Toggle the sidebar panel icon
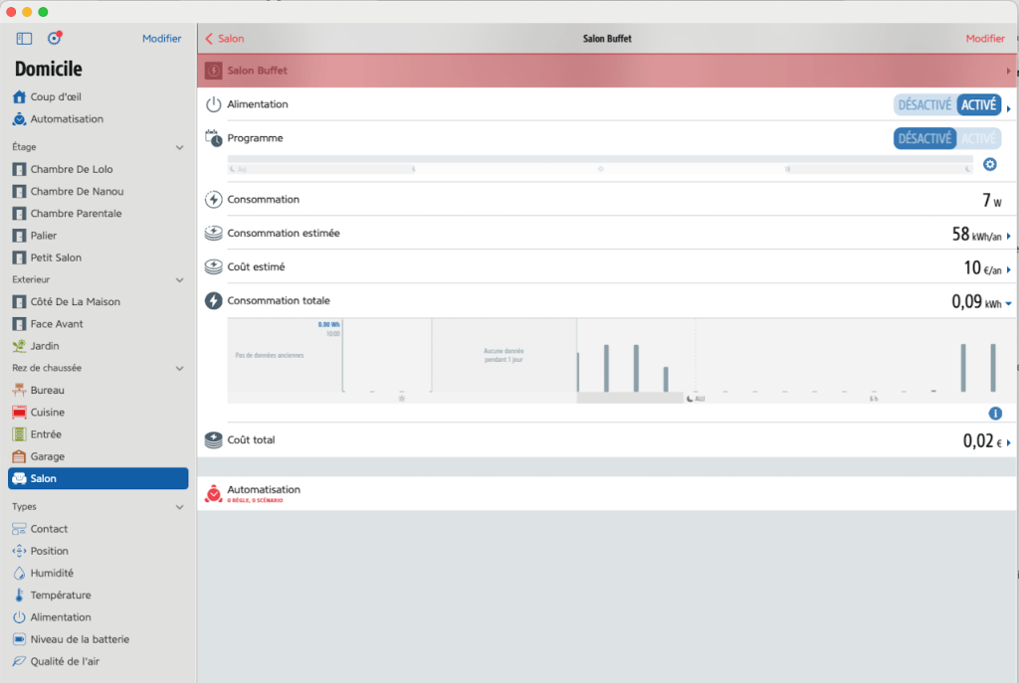Image resolution: width=1019 pixels, height=683 pixels. point(25,39)
